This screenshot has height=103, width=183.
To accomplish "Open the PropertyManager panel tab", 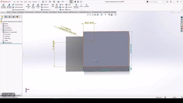I will tap(6, 17).
